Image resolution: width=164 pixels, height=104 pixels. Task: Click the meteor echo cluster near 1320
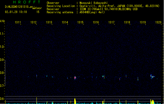(152, 77)
